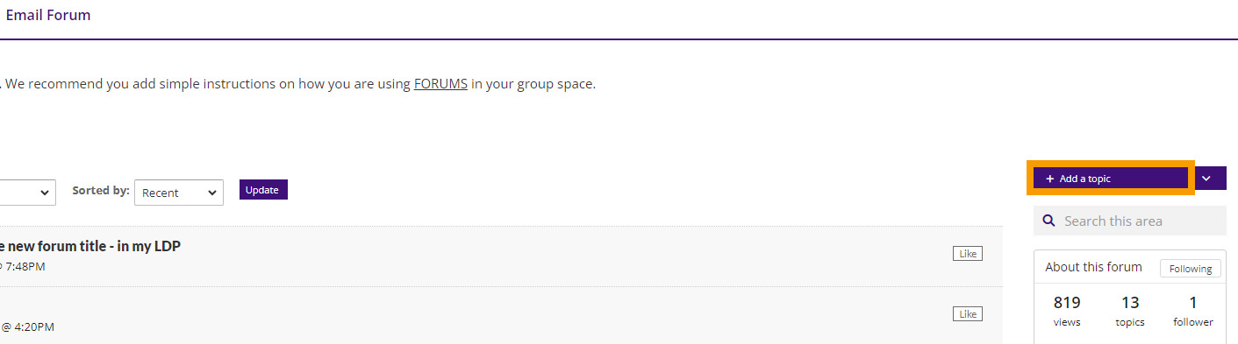The width and height of the screenshot is (1238, 344).
Task: Click into the Search this area field
Action: pos(1130,221)
